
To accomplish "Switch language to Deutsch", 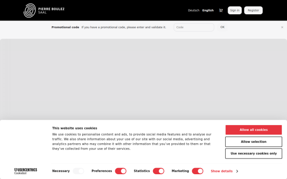I will click(x=194, y=11).
